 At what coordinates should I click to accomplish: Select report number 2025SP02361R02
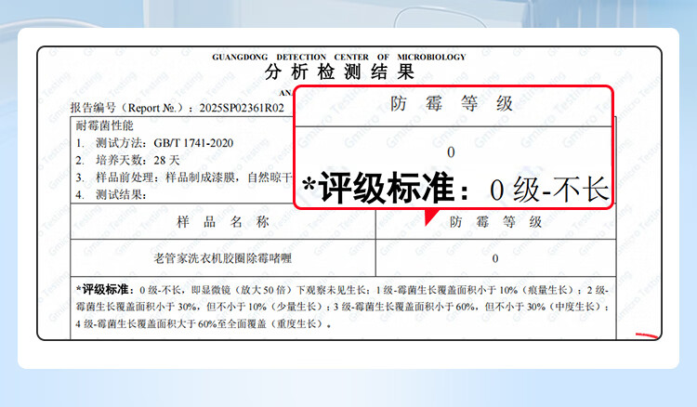point(242,108)
